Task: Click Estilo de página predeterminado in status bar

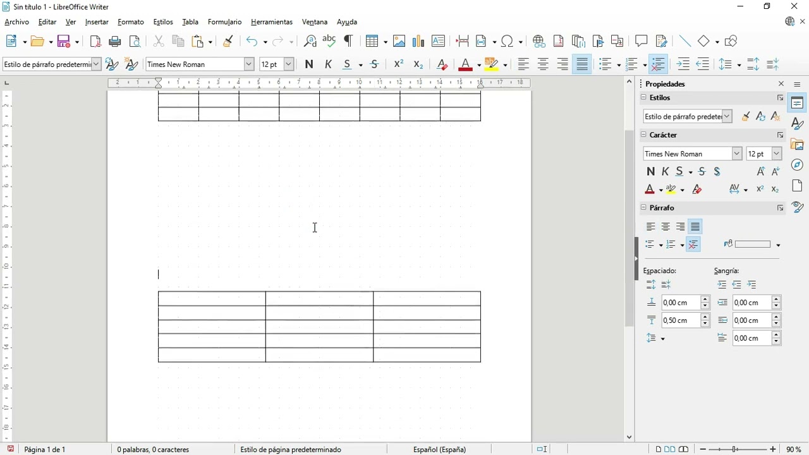Action: [291, 449]
